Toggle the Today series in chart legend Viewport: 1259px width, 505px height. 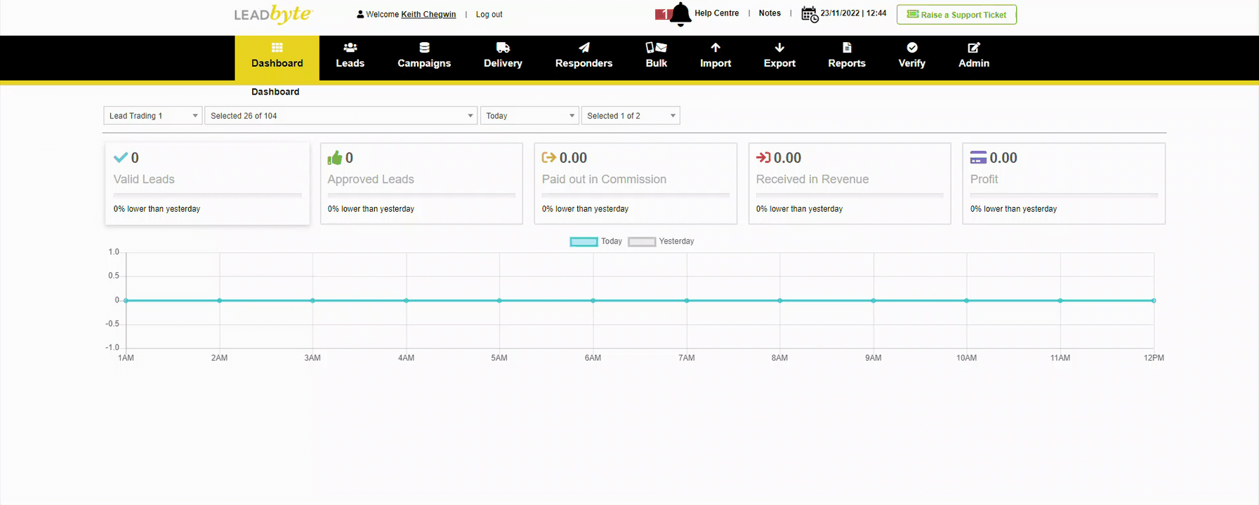[596, 241]
